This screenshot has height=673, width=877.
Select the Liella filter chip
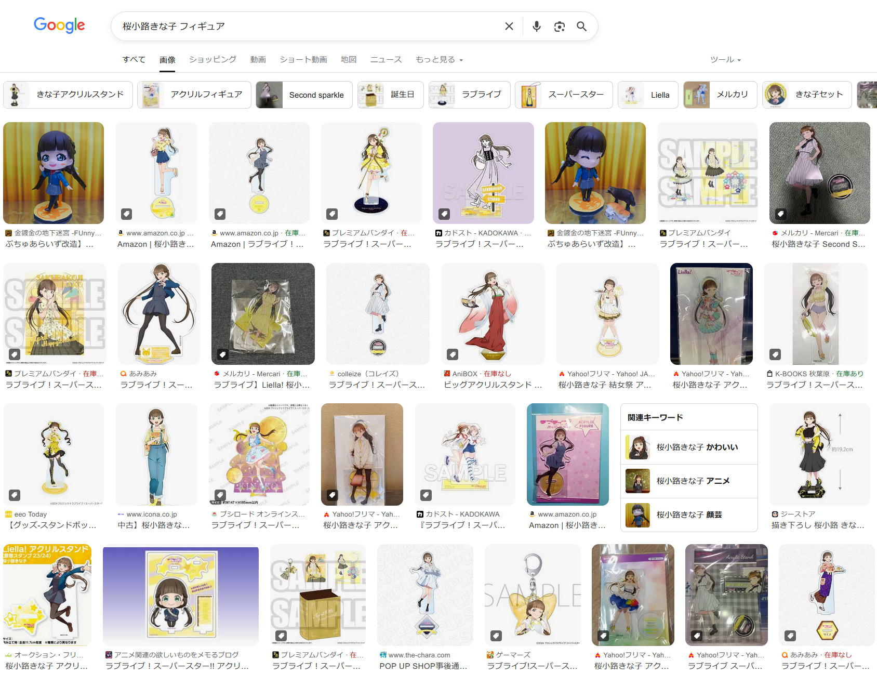coord(648,95)
